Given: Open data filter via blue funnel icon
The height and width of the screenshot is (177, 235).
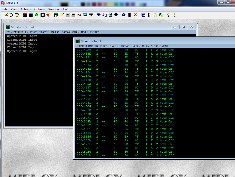Looking at the screenshot, I should 99,15.
